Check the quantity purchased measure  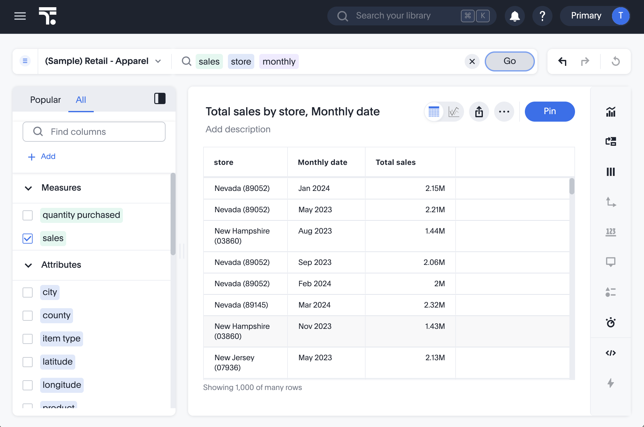point(28,215)
